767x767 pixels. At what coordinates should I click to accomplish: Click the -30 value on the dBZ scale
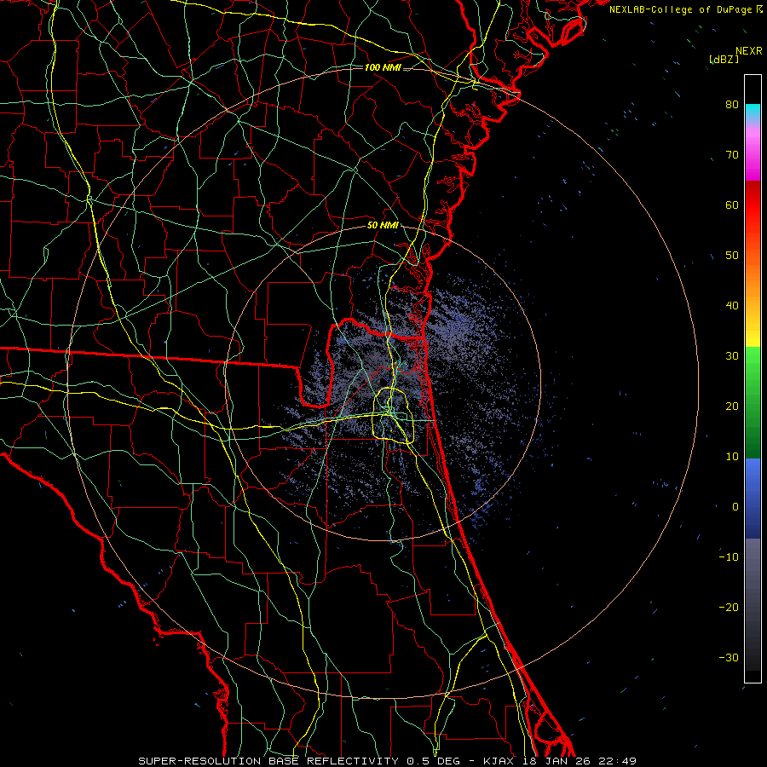(x=729, y=657)
